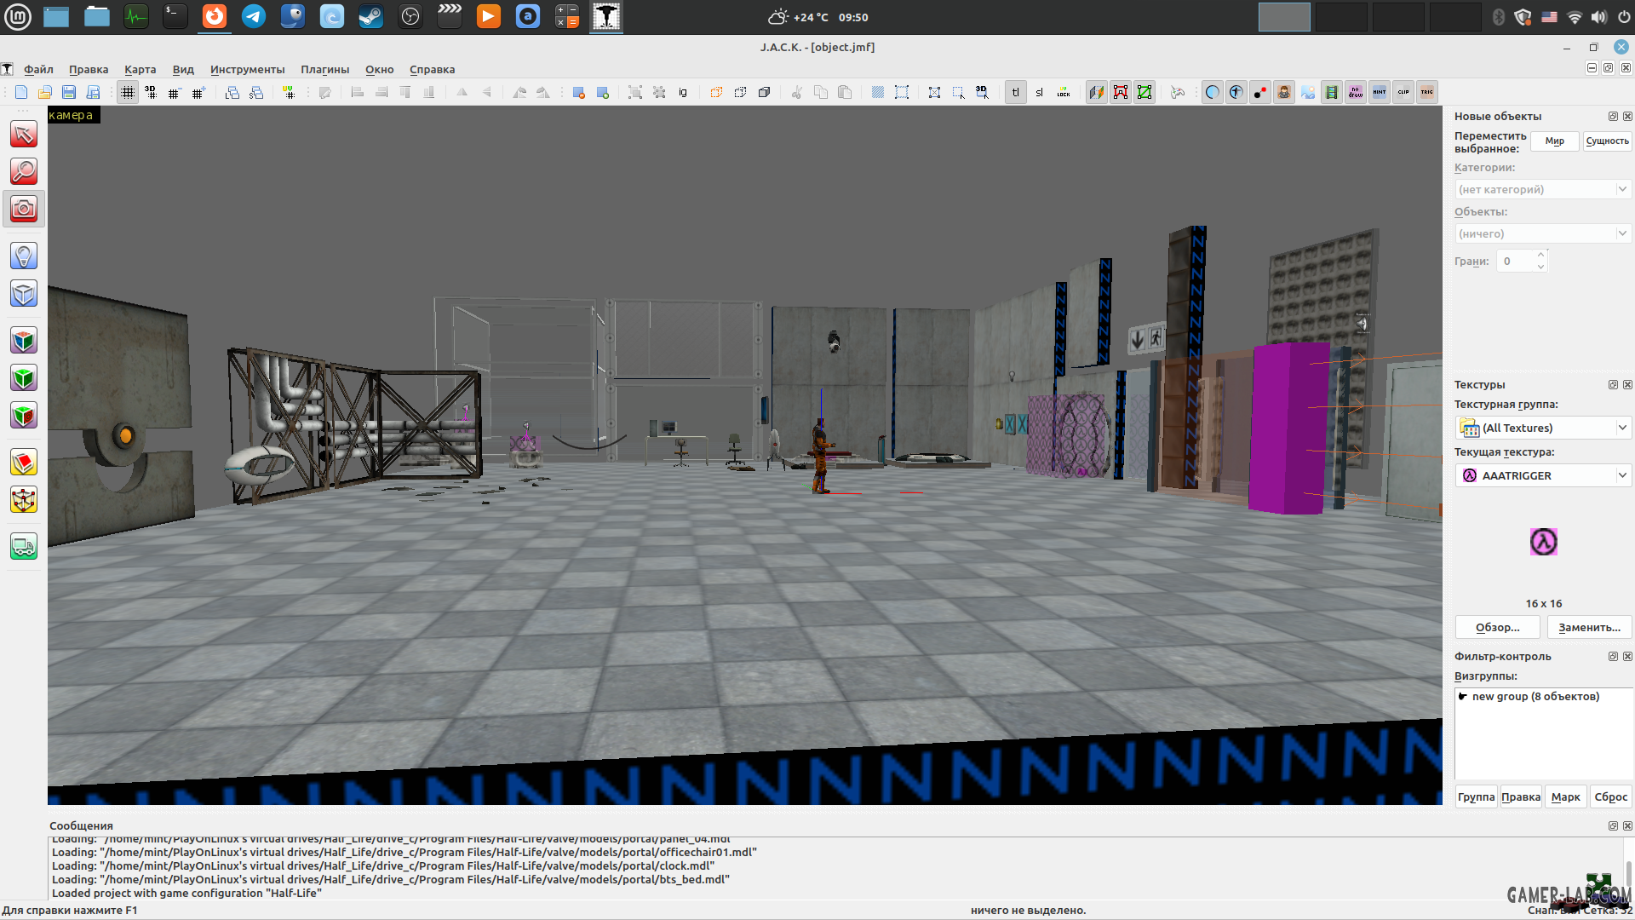
Task: Select the green Apply Texture cube tool
Action: pyautogui.click(x=24, y=378)
